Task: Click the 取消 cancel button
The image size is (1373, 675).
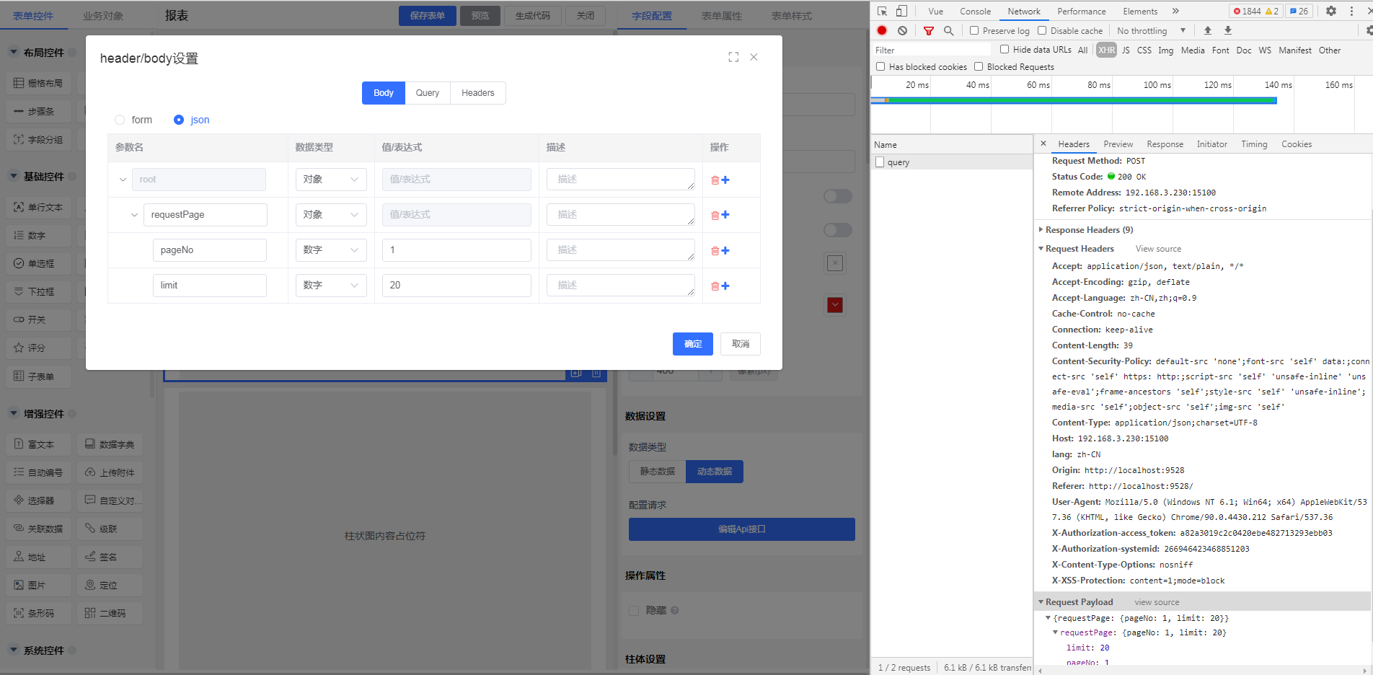Action: click(741, 344)
